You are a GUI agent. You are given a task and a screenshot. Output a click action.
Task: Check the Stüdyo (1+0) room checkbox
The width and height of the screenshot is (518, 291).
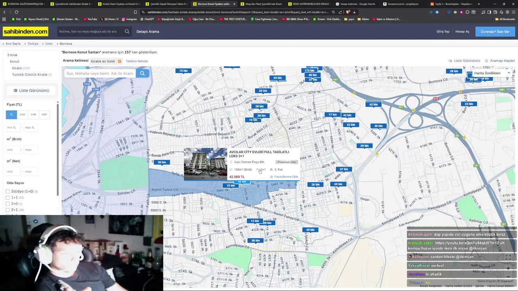8,192
